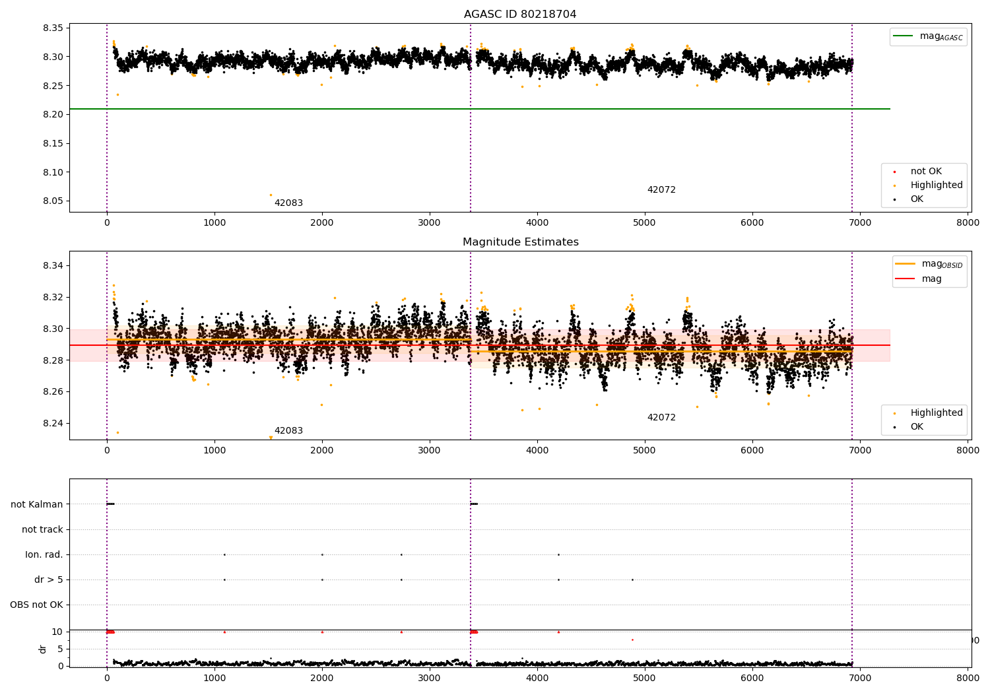Click the 42083 annotation in Magnitude Estimates plot
This screenshot has height=693, width=990.
288,431
